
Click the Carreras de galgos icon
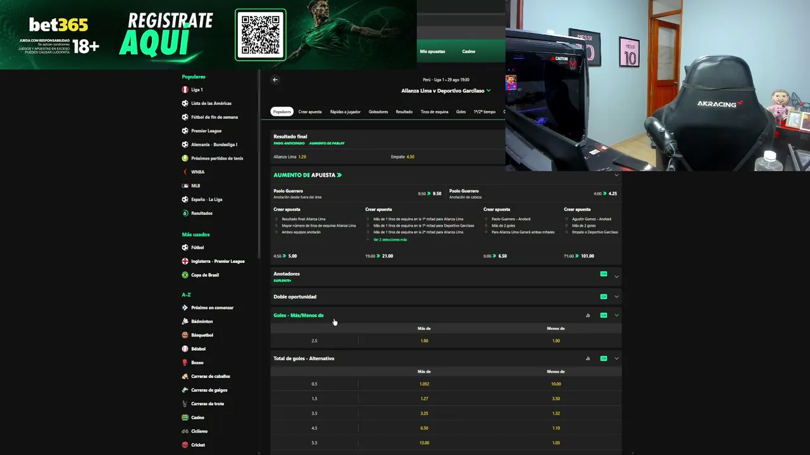coord(185,390)
